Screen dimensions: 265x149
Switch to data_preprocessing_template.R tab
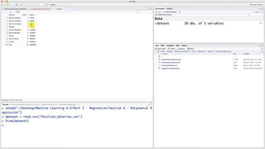click(x=15, y=9)
